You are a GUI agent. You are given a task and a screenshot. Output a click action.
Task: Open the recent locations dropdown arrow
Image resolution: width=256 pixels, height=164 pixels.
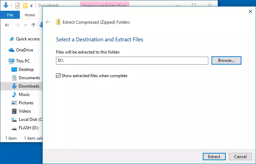point(25,25)
